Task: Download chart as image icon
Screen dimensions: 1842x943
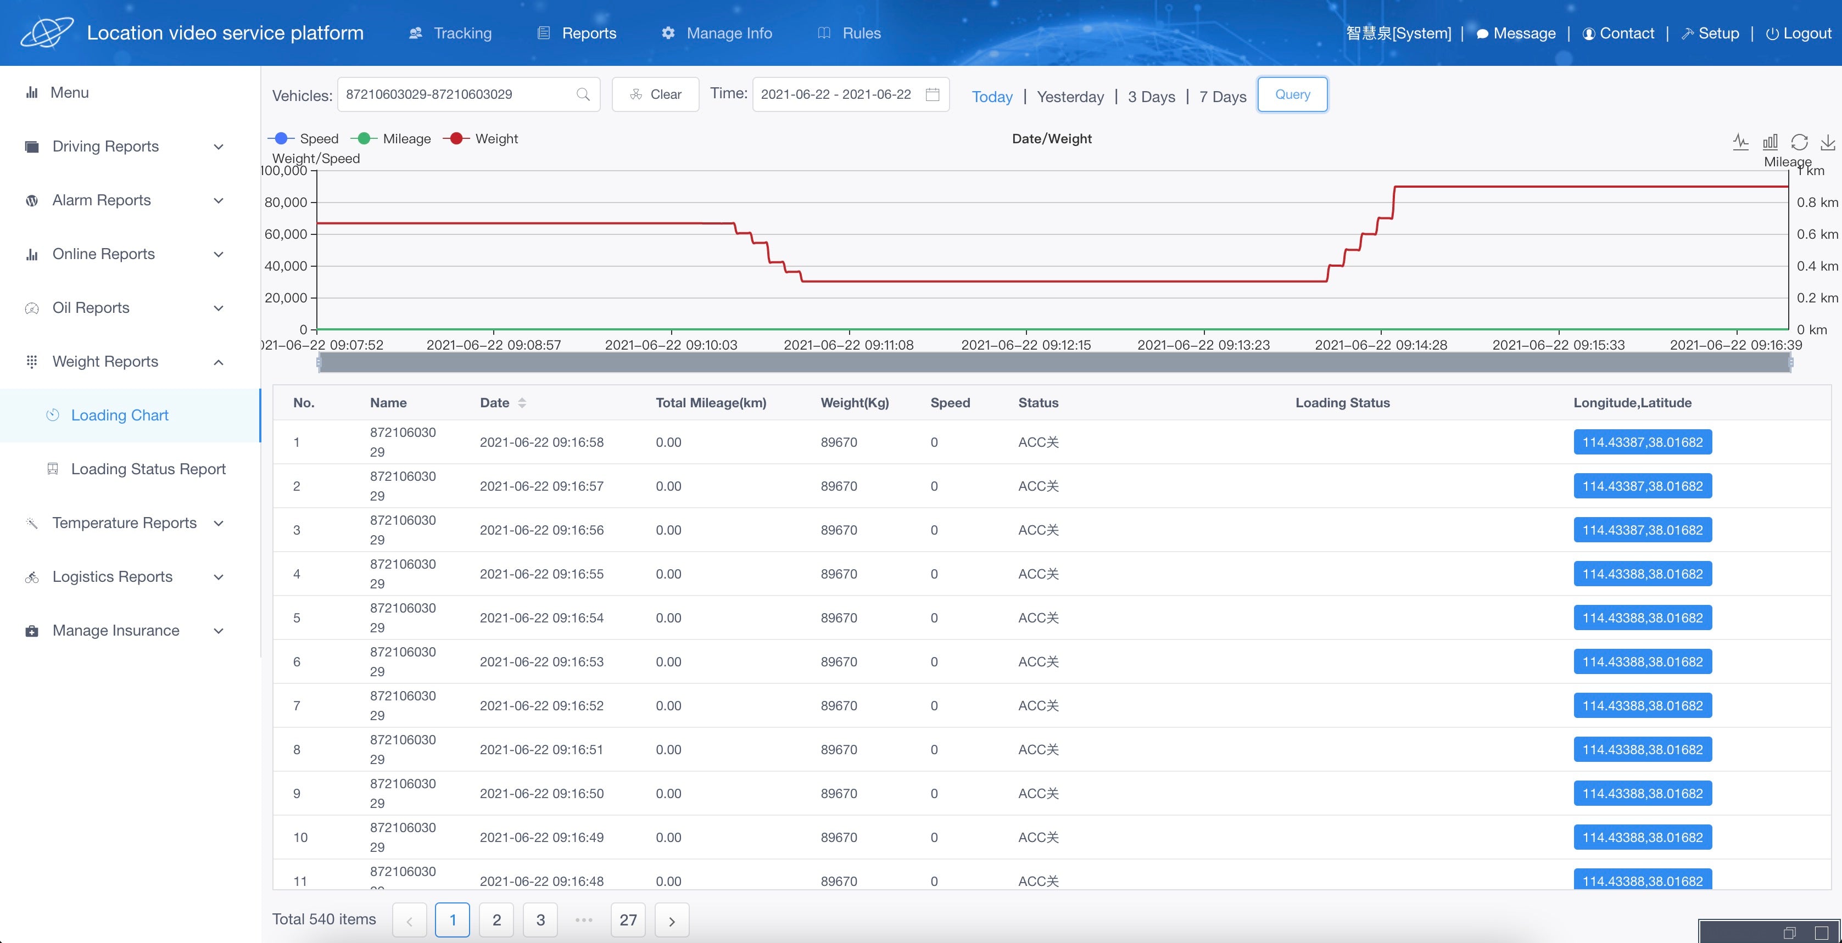Action: 1828,142
